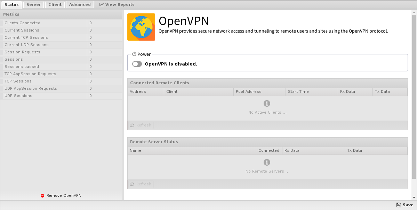
Task: Click the No Active Clients message
Action: click(267, 113)
